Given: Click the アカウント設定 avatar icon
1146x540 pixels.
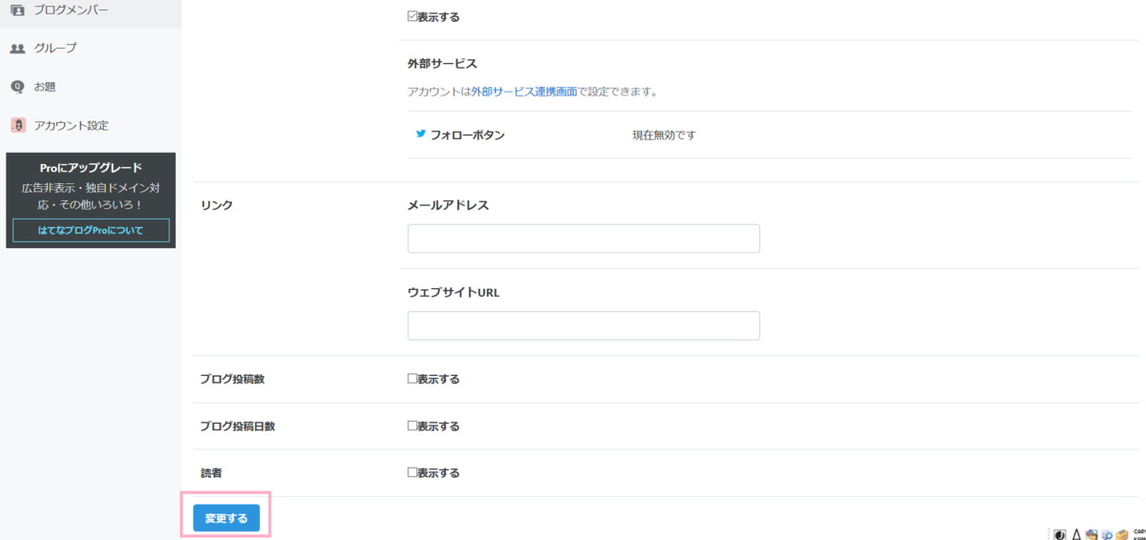Looking at the screenshot, I should [17, 125].
